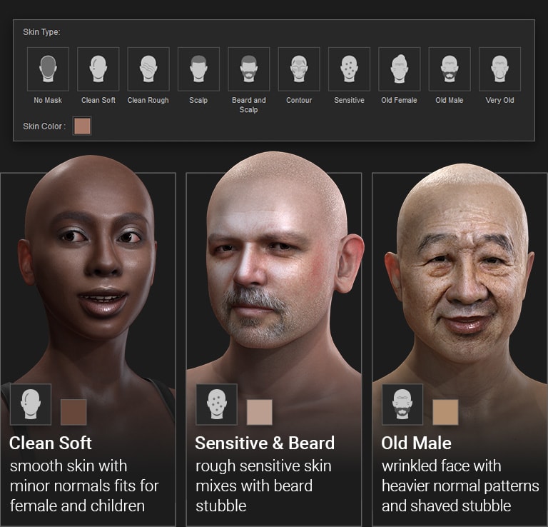Click the 'Skin Type:' label

(x=41, y=32)
